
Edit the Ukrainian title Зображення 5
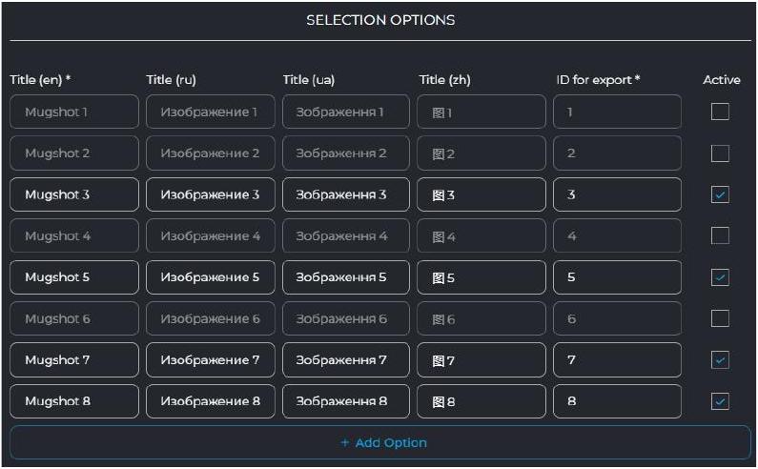pyautogui.click(x=346, y=277)
